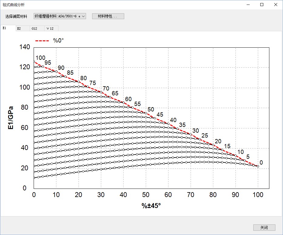This screenshot has height=235, width=283.
Task: Click the 75 curve label on red line
Action: coord(93,83)
